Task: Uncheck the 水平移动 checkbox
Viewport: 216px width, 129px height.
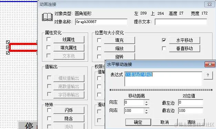Action: (x=164, y=40)
